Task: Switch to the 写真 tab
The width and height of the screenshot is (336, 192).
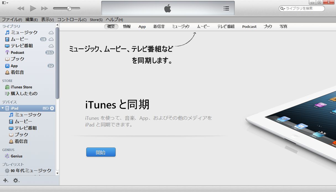Action: pyautogui.click(x=283, y=27)
